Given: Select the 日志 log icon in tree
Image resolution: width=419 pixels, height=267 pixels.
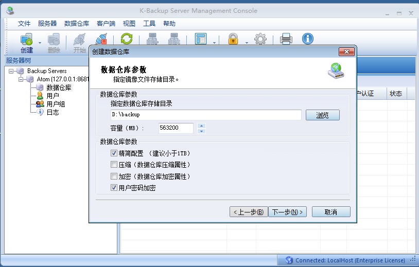Looking at the screenshot, I should click(x=40, y=112).
